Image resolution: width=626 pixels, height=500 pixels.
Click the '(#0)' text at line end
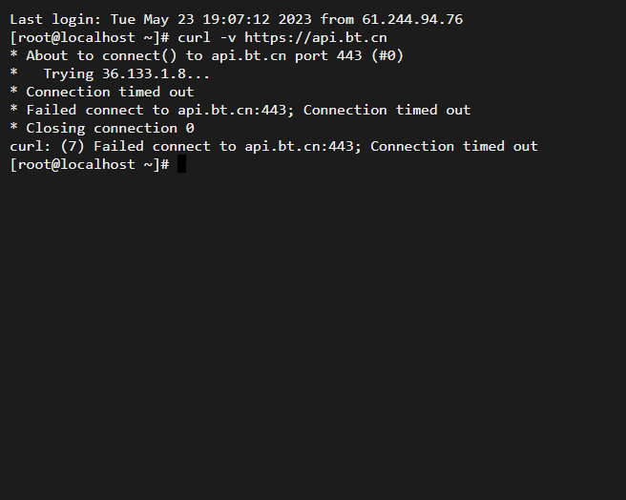tap(387, 55)
